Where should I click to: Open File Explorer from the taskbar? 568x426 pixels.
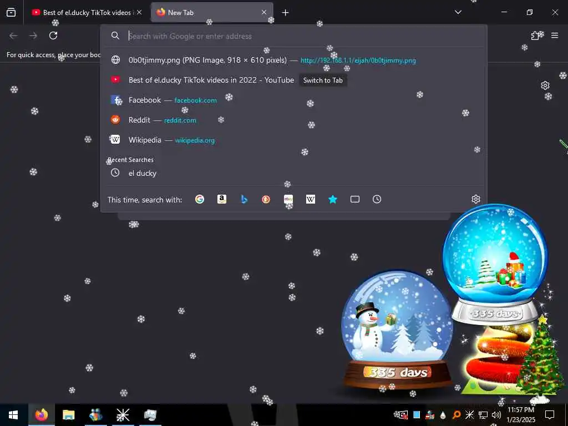68,415
